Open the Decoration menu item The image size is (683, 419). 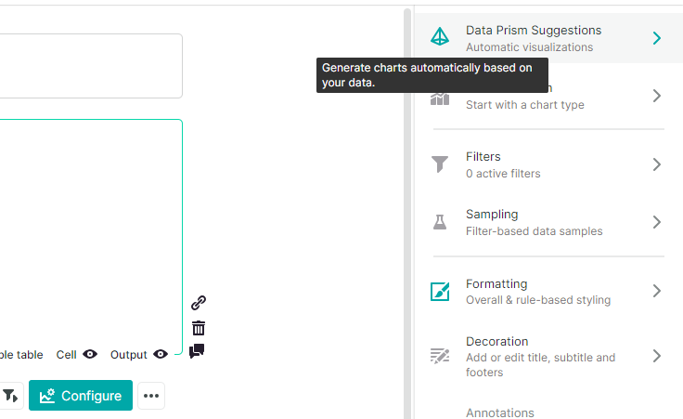[540, 356]
